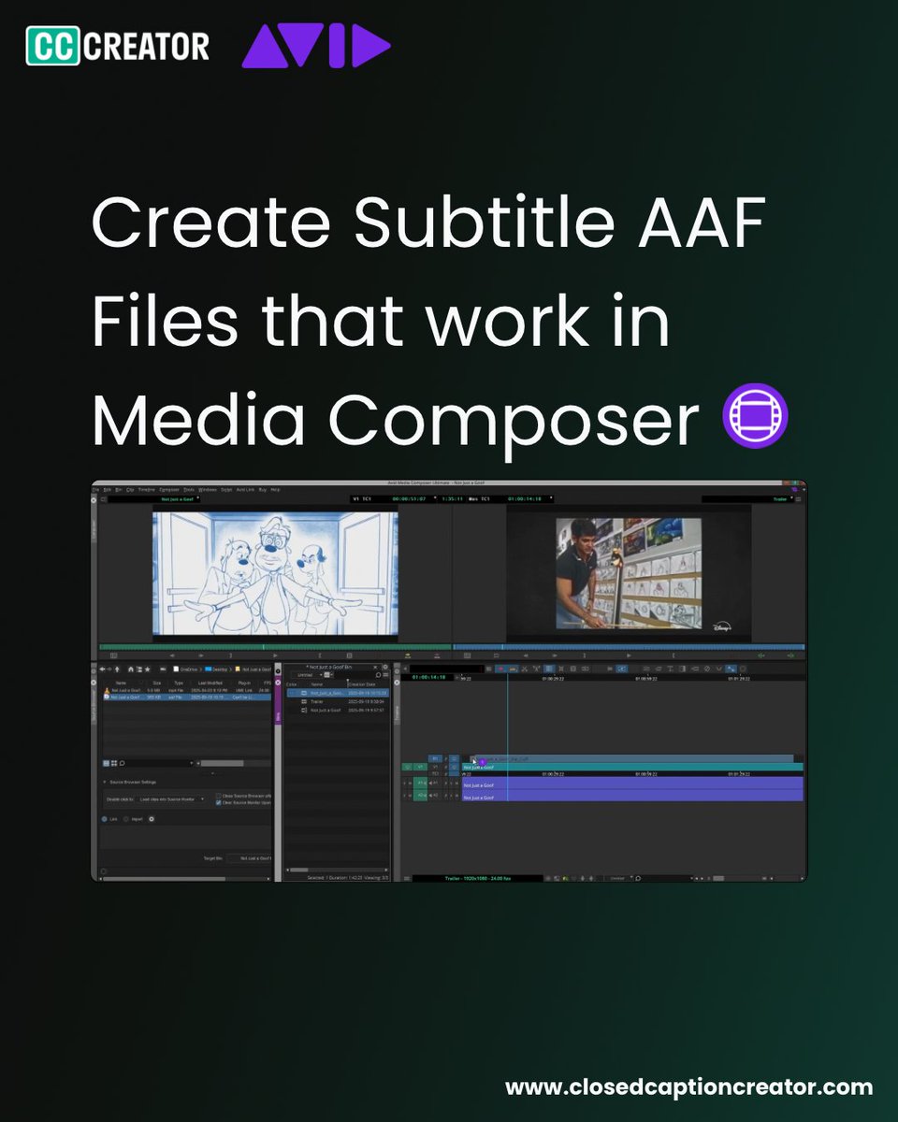This screenshot has height=1122, width=898.
Task: Open the bin hamburger fast menu
Action: point(385,675)
